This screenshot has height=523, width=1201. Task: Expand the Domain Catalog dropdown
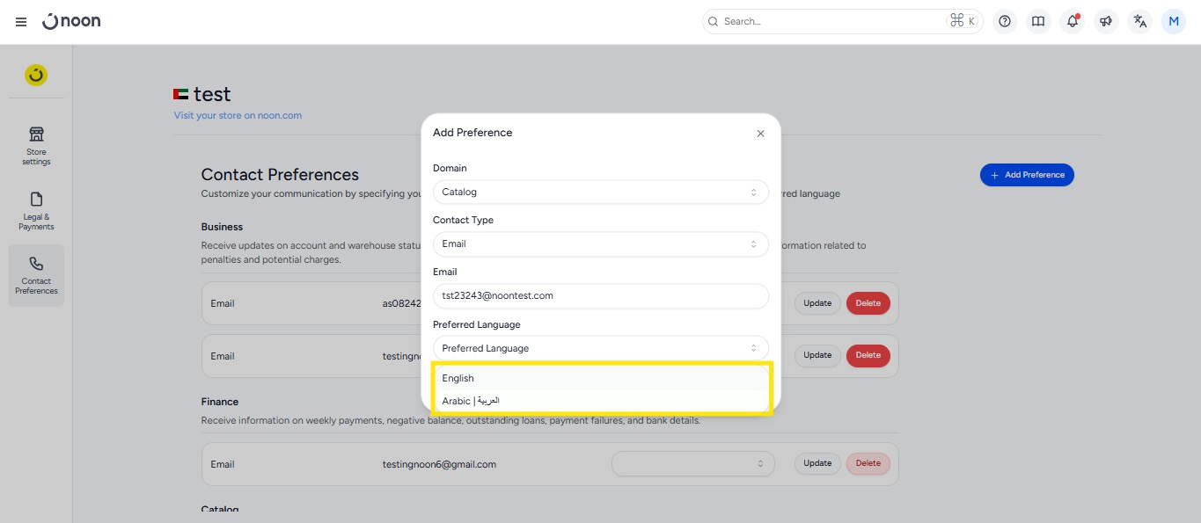(x=600, y=192)
